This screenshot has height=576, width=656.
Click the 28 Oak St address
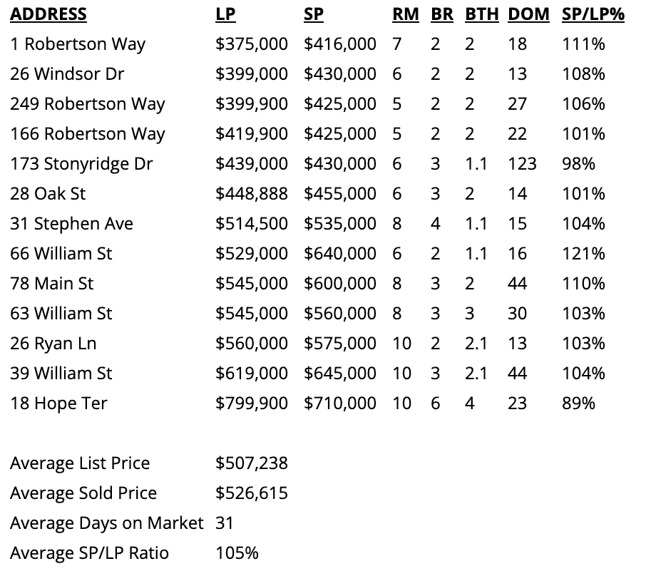click(x=48, y=194)
